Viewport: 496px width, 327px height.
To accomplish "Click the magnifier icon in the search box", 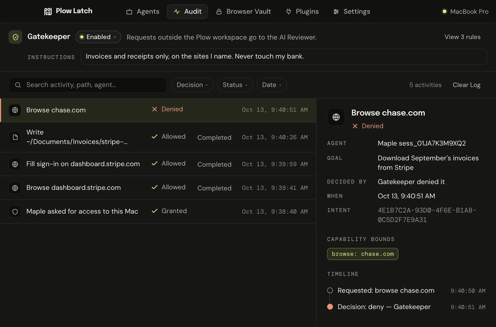I will point(18,85).
